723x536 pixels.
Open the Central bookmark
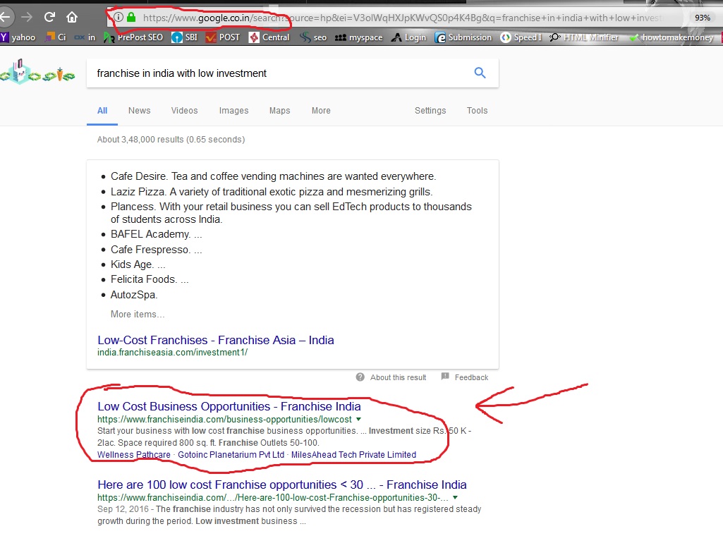[x=269, y=37]
